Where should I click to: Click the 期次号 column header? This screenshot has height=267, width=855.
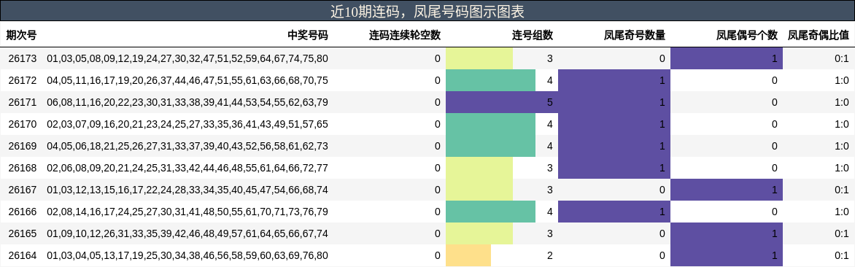22,36
